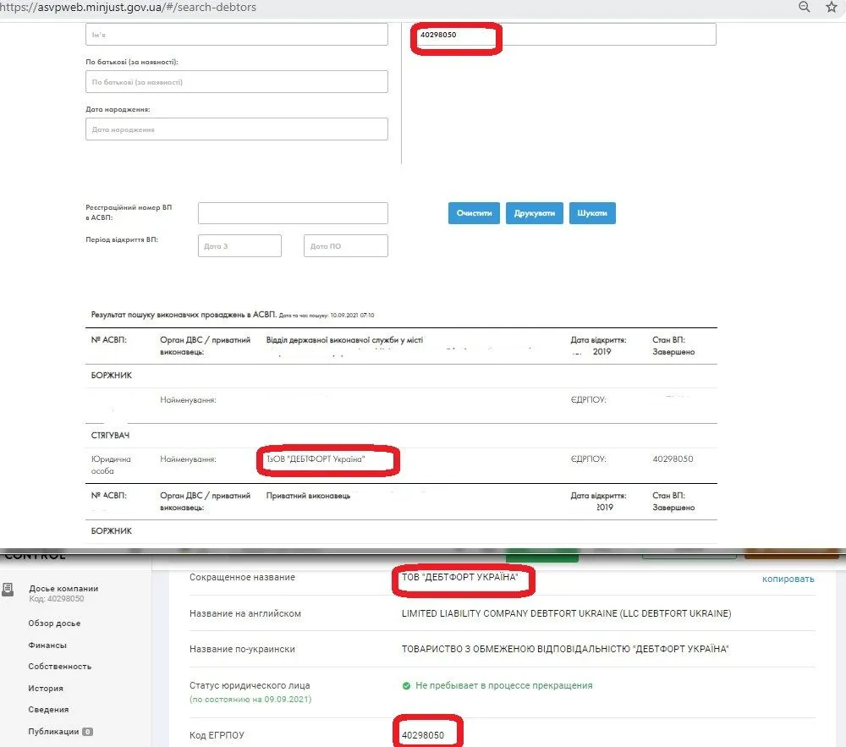Click the green status check icon

(406, 685)
